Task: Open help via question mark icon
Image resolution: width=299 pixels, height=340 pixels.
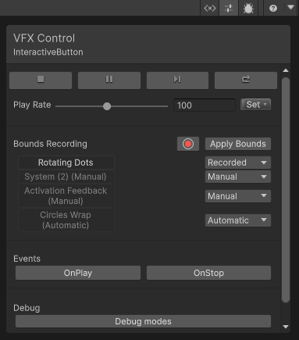Action: pyautogui.click(x=273, y=8)
